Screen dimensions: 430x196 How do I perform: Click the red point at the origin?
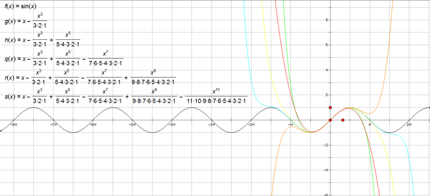point(330,120)
